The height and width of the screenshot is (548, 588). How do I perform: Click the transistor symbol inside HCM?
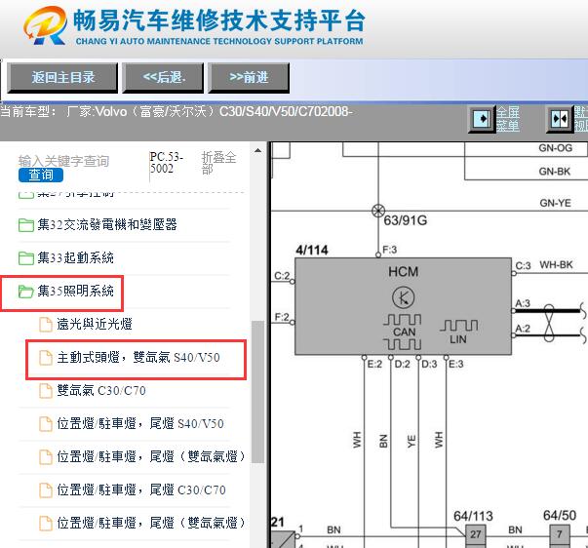pos(403,297)
